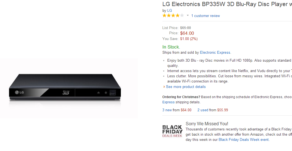Click the USB port on the player's front

pyautogui.click(x=113, y=93)
